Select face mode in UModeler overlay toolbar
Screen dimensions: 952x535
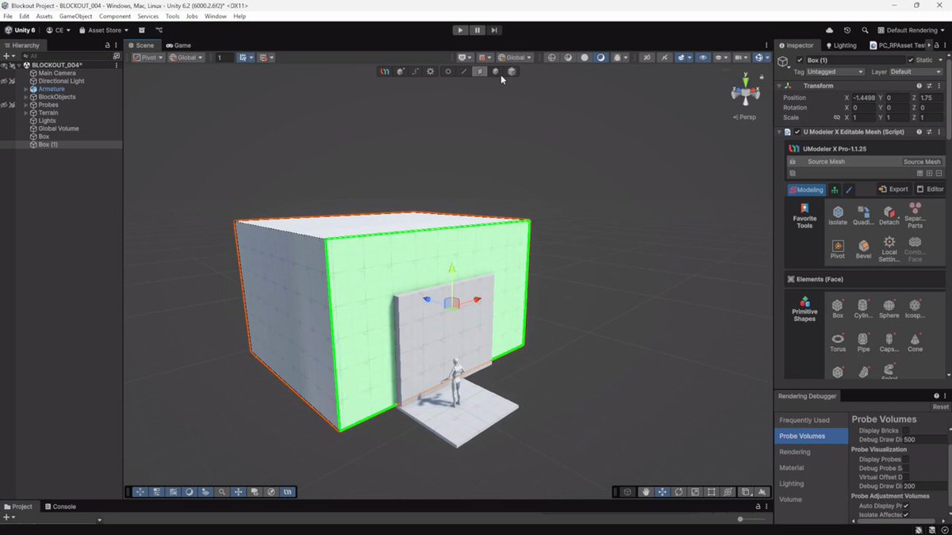pos(479,71)
